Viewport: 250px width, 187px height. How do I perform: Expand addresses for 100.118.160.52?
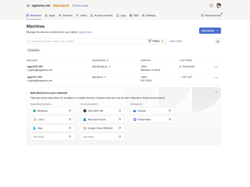110,67
